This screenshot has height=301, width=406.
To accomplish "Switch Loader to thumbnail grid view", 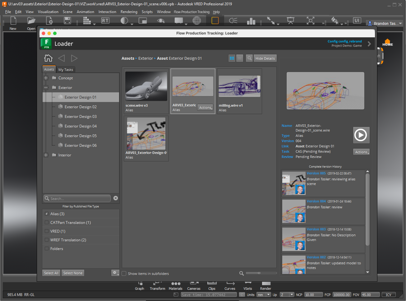I will click(x=232, y=58).
